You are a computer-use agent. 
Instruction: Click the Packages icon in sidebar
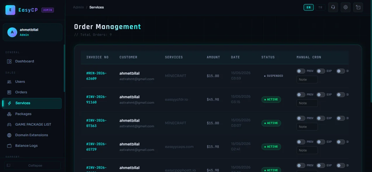(x=9, y=114)
